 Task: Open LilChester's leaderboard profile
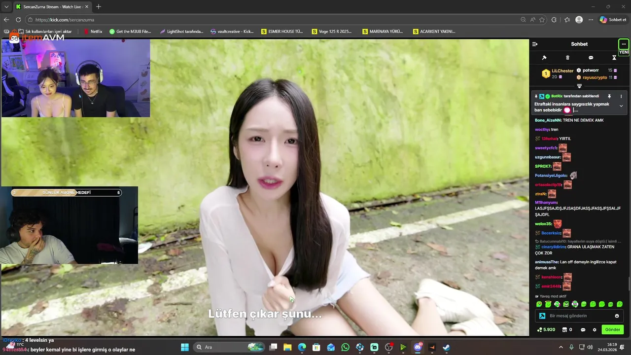coord(562,71)
